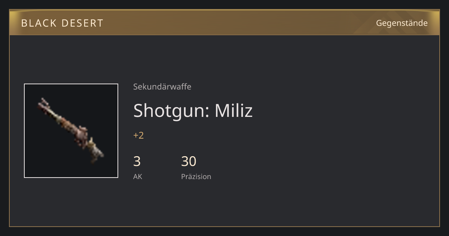Click the word Miliz in title
449x236 pixels.
pyautogui.click(x=233, y=111)
